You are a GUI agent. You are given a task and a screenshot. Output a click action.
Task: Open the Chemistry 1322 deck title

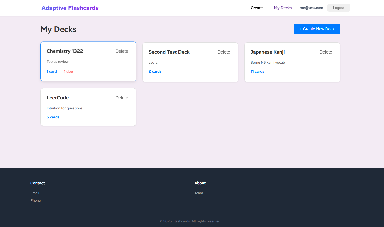tap(65, 51)
